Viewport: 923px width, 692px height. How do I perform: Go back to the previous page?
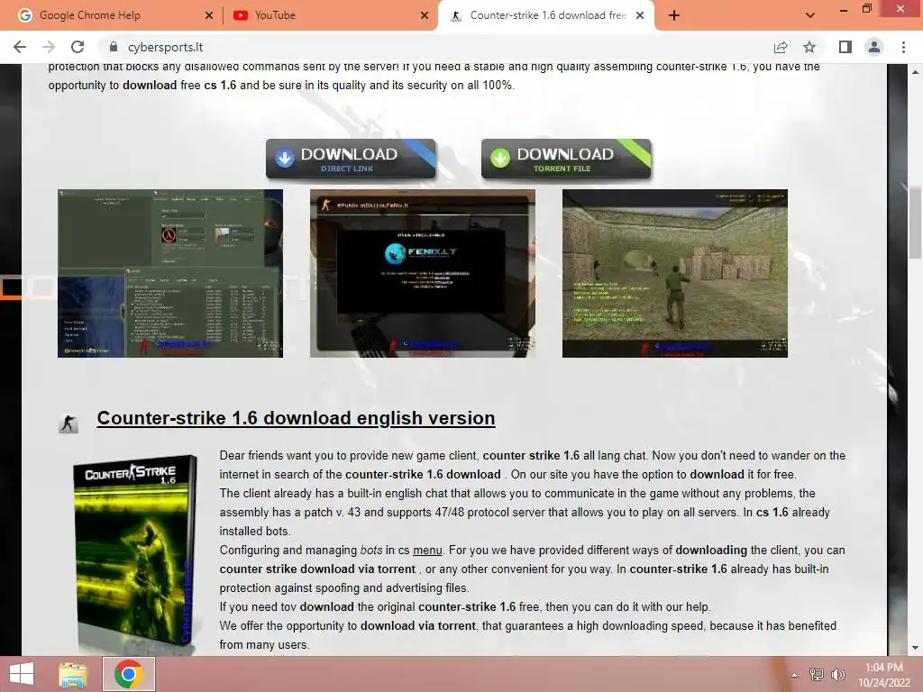pyautogui.click(x=20, y=47)
